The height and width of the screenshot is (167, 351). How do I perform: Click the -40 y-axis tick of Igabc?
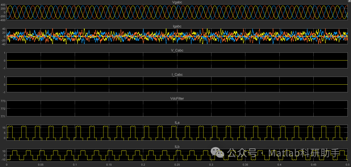pyautogui.click(x=3, y=44)
